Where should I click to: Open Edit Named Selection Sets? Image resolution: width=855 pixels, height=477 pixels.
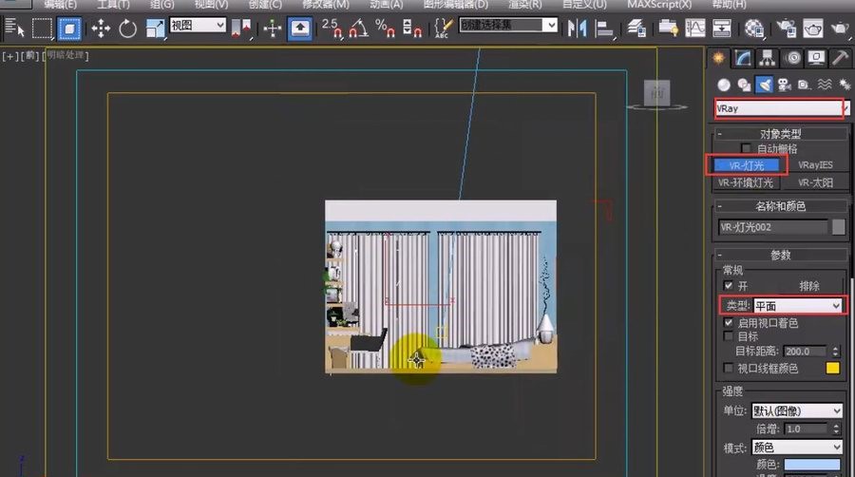click(444, 28)
